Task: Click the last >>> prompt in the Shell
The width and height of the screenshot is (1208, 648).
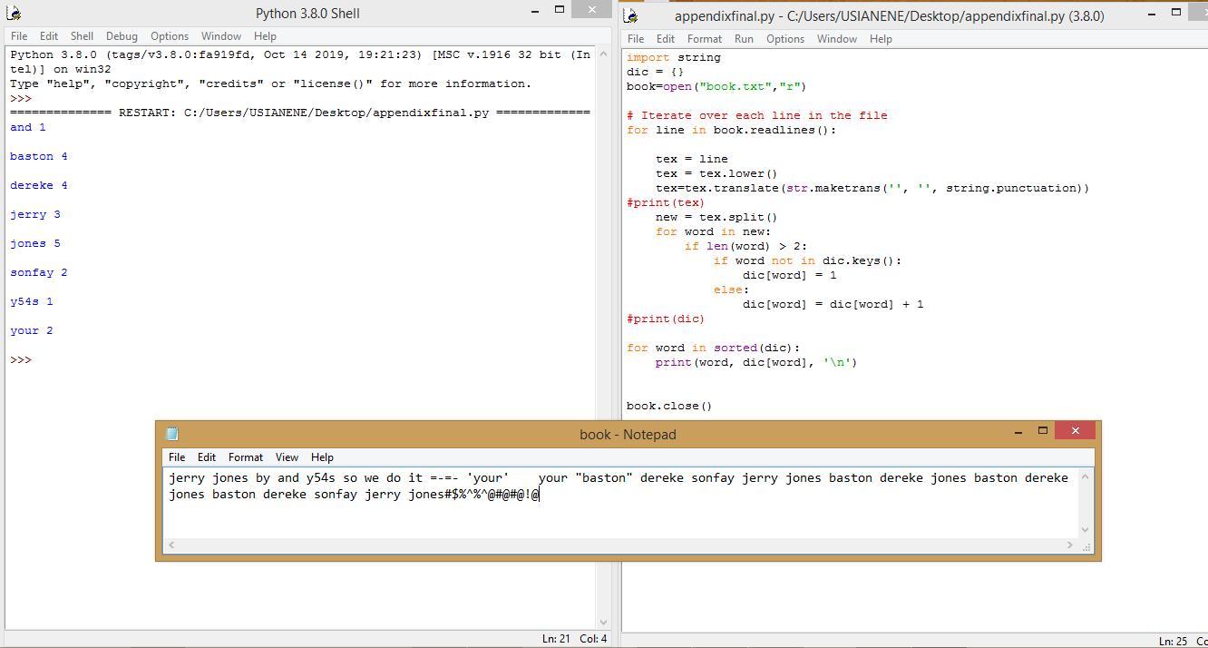Action: [21, 360]
